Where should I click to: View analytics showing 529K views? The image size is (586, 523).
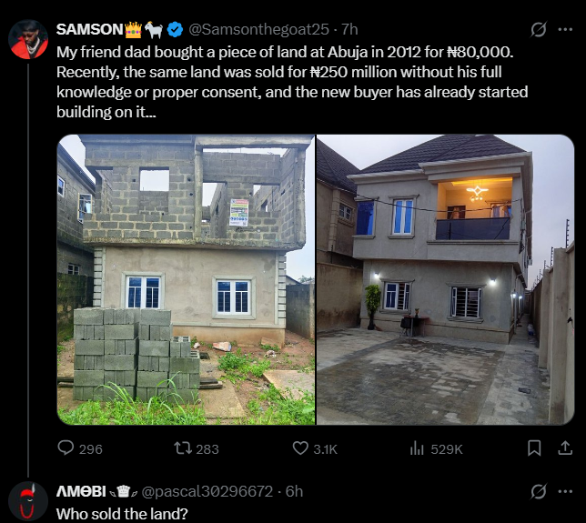pos(419,448)
